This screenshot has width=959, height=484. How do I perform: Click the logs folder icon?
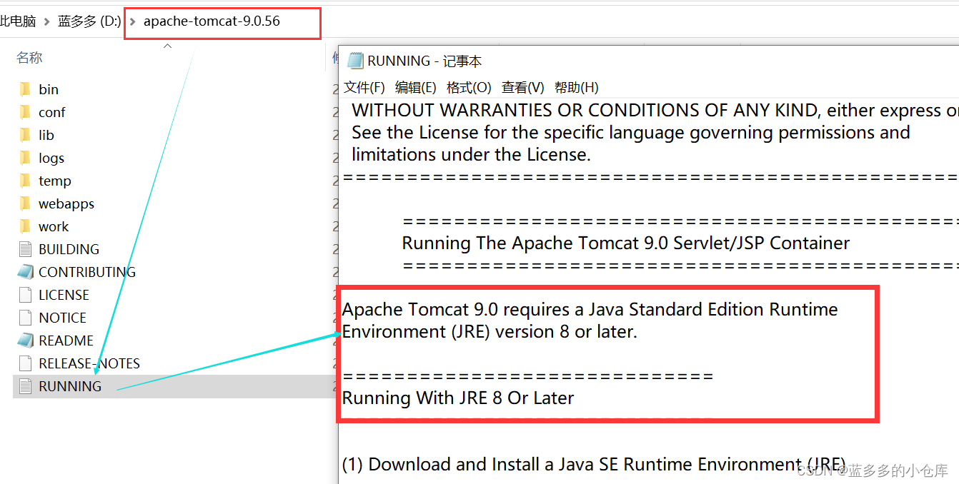(25, 158)
